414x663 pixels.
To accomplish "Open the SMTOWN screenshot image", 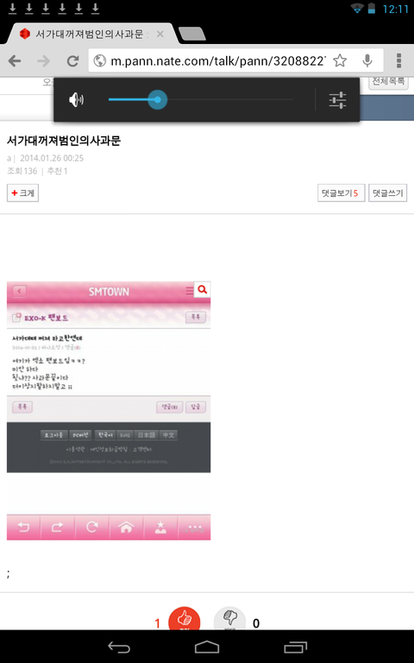I will click(x=109, y=411).
